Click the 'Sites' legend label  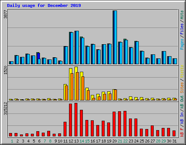pos(182,88)
